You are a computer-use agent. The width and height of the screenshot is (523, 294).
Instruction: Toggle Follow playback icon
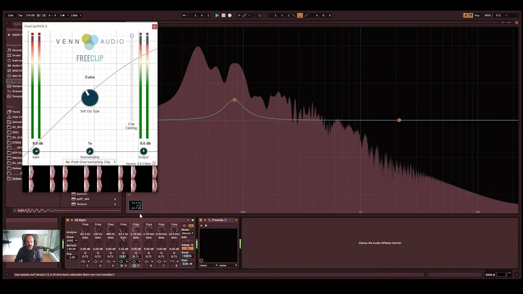[x=185, y=16]
